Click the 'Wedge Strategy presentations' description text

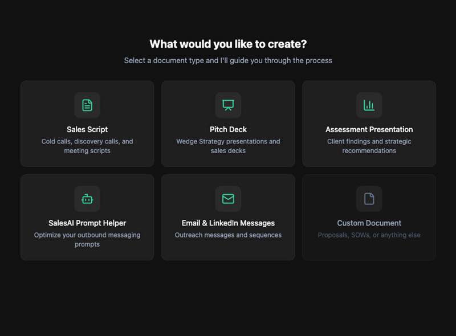point(228,146)
